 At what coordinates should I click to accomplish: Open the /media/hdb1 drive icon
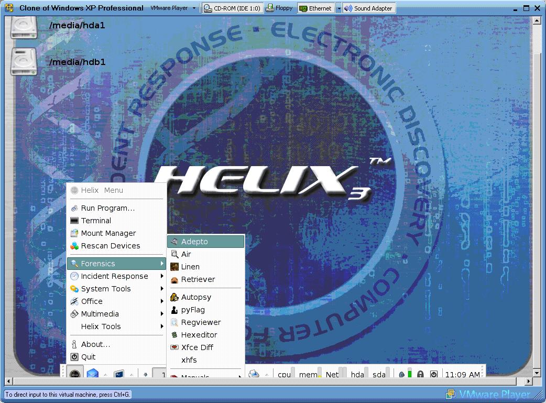pyautogui.click(x=24, y=62)
